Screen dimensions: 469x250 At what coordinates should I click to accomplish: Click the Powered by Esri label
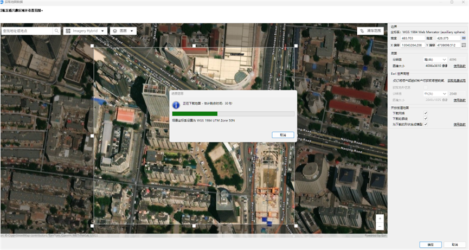(375, 236)
